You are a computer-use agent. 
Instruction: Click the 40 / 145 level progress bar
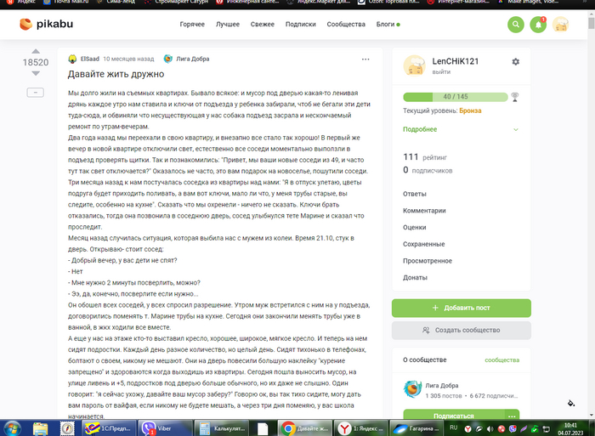click(x=456, y=97)
